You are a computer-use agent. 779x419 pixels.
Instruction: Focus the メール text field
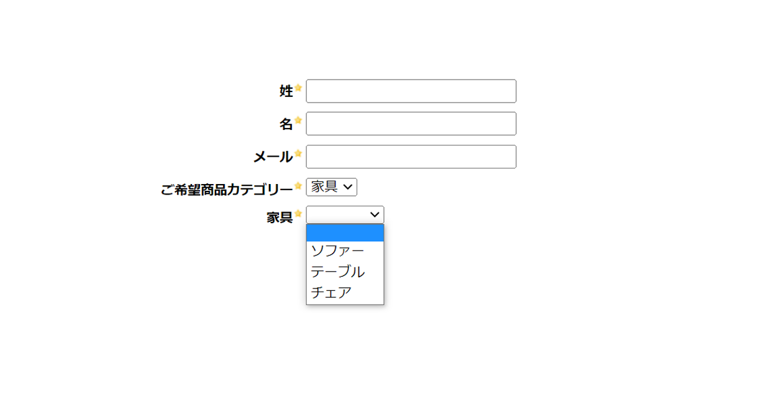411,156
